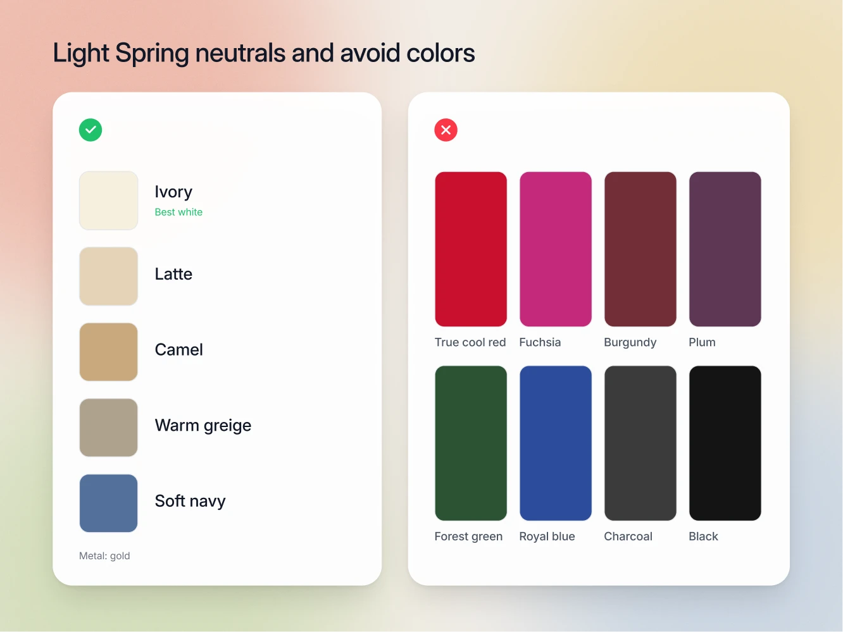This screenshot has width=843, height=632.
Task: Click the 'Metal: gold' note
Action: [x=104, y=556]
